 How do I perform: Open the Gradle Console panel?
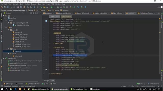click(x=154, y=84)
